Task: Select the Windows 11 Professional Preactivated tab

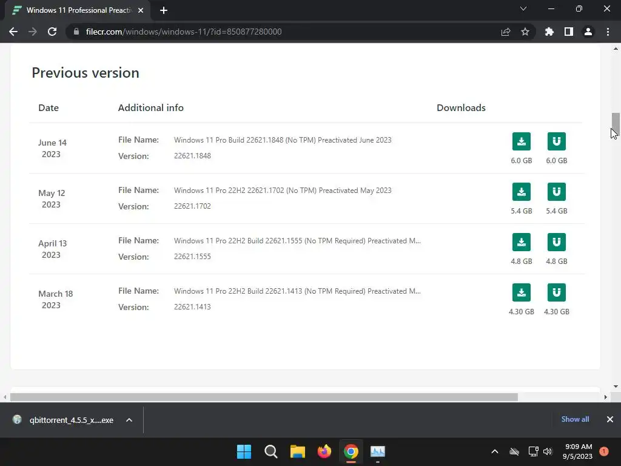Action: [x=78, y=10]
